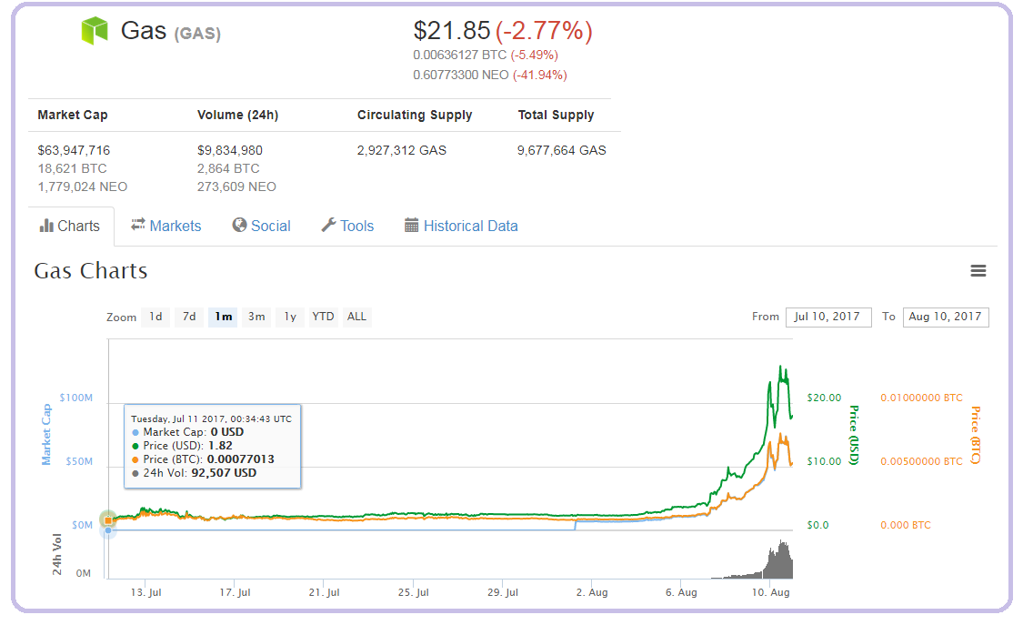Click the 0.60773300 NEO price text
This screenshot has height=625, width=1023.
(x=461, y=75)
